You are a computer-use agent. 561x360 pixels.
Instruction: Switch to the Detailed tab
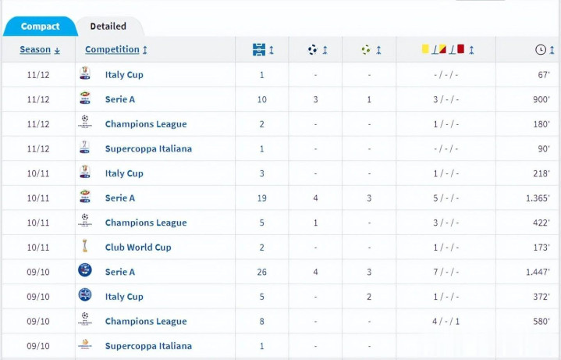(108, 27)
